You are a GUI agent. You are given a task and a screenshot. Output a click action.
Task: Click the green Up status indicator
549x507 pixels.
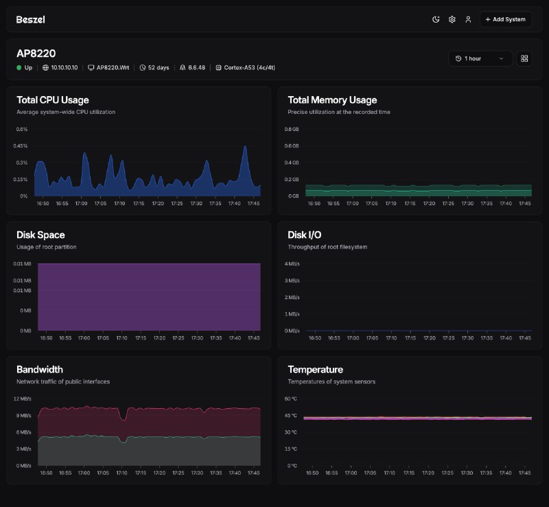(x=20, y=67)
